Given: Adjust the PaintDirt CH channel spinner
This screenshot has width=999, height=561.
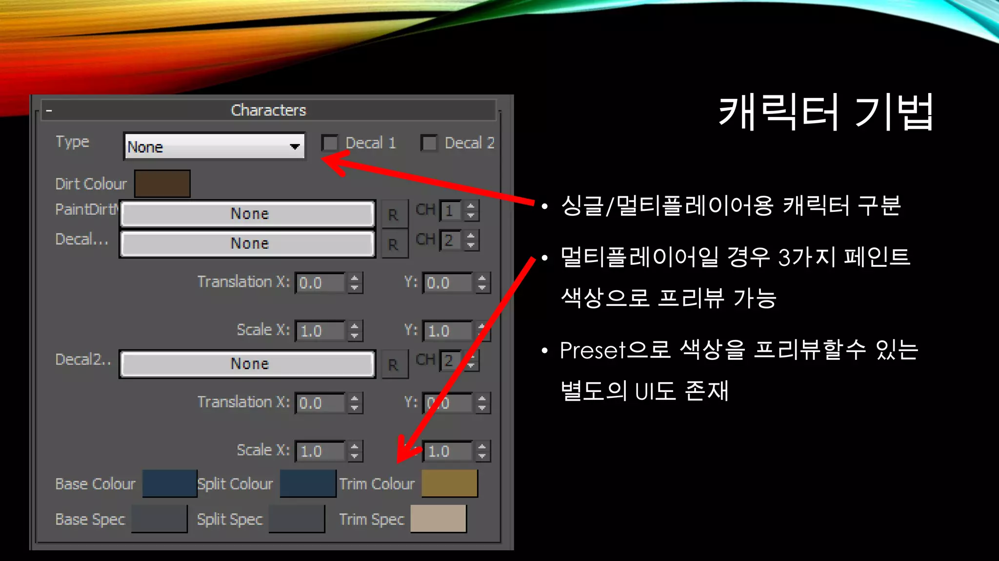Looking at the screenshot, I should point(471,211).
